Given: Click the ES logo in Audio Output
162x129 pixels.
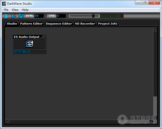Looking at the screenshot, I should (29, 44).
